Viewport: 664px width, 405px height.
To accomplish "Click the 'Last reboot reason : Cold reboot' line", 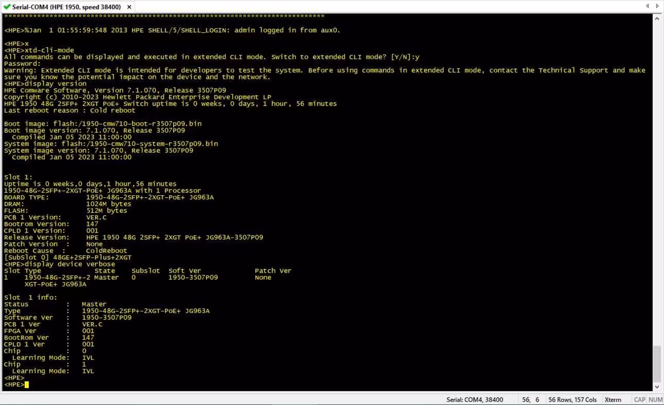I will [70, 110].
